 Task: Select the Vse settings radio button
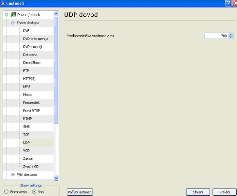(34, 192)
